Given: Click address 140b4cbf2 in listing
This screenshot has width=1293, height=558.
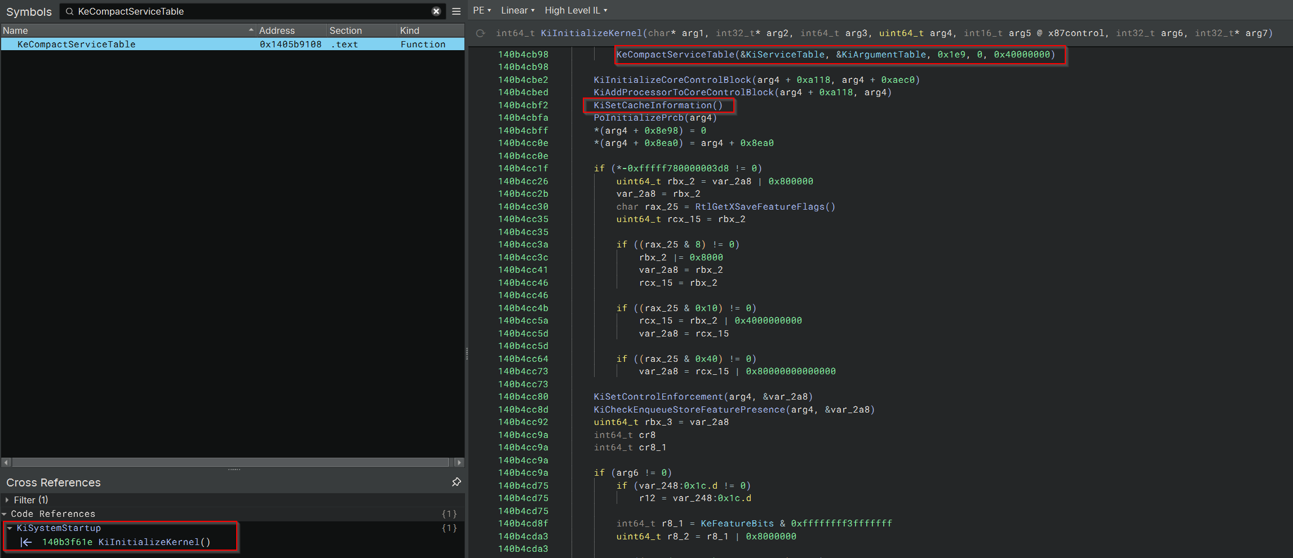Looking at the screenshot, I should click(523, 105).
